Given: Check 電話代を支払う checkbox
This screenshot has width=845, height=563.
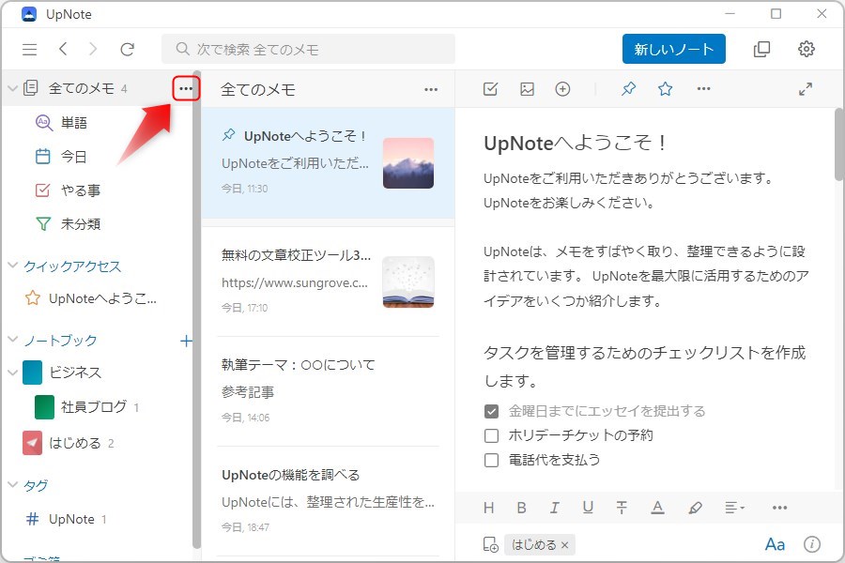Looking at the screenshot, I should (491, 460).
